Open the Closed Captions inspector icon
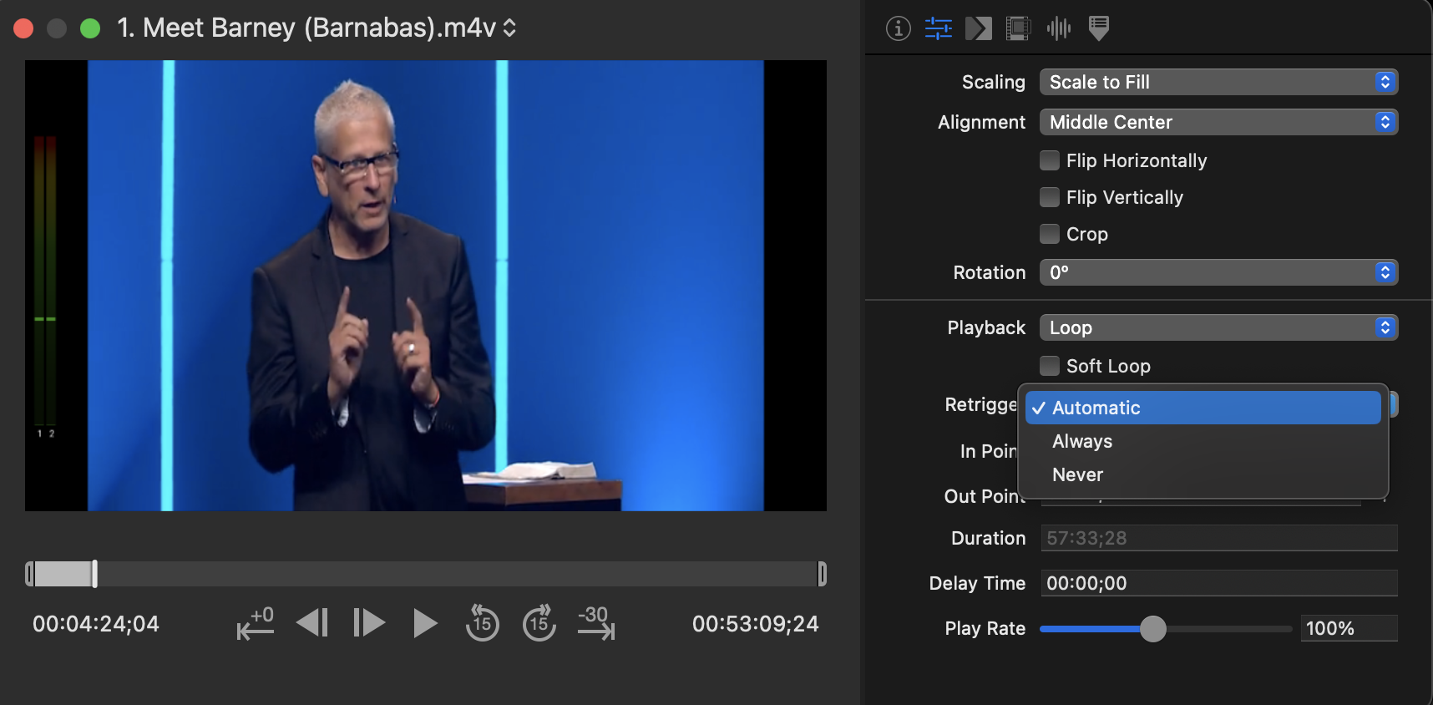1433x705 pixels. (x=1099, y=28)
